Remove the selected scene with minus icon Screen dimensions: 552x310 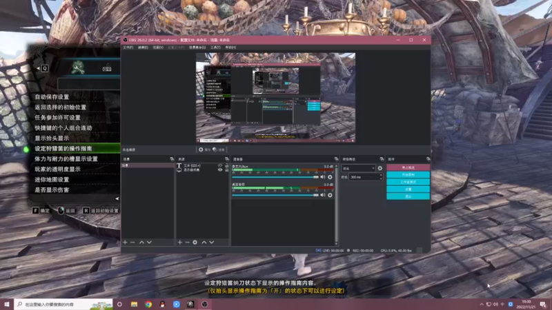(x=132, y=242)
